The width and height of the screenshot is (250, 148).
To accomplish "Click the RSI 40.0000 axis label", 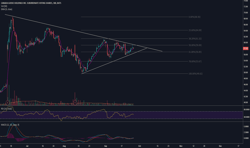I will tap(247, 117).
